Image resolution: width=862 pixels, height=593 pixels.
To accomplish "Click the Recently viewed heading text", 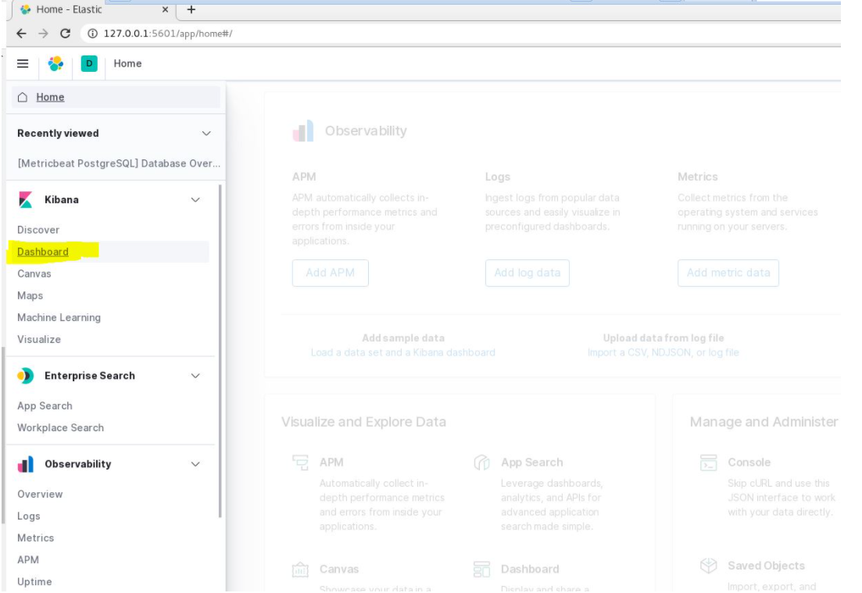I will [59, 134].
